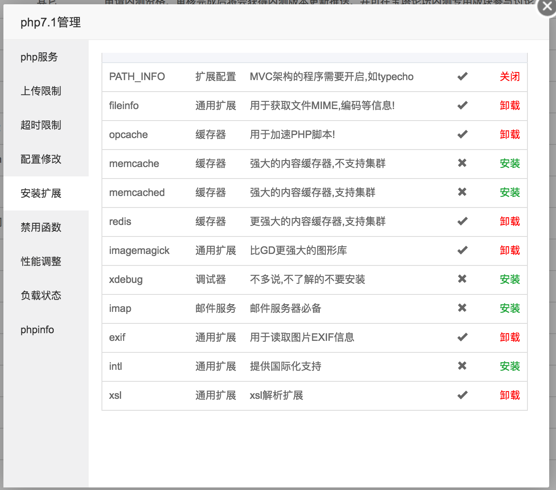Click the exif checkmark status icon

coord(463,337)
